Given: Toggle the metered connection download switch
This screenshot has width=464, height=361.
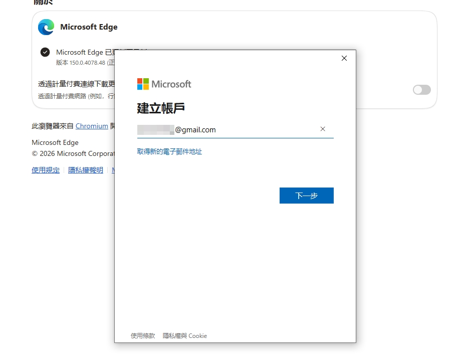Looking at the screenshot, I should (x=422, y=90).
